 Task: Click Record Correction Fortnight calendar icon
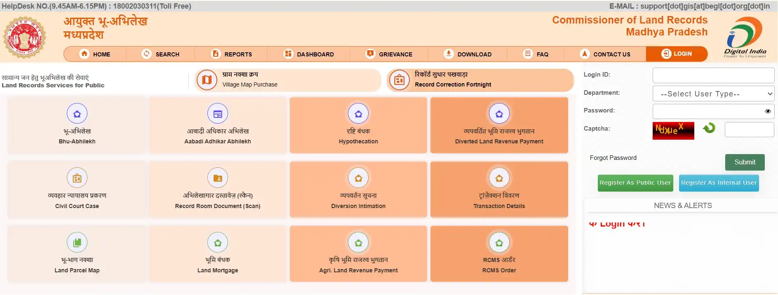(x=399, y=80)
